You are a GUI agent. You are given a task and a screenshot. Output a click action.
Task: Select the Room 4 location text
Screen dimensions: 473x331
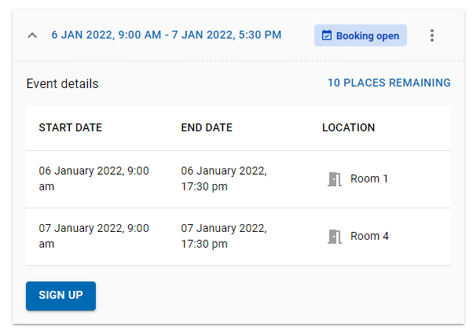[369, 236]
